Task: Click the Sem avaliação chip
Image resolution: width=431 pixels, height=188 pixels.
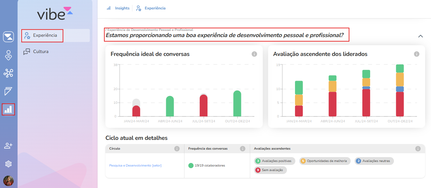Action: [x=270, y=170]
